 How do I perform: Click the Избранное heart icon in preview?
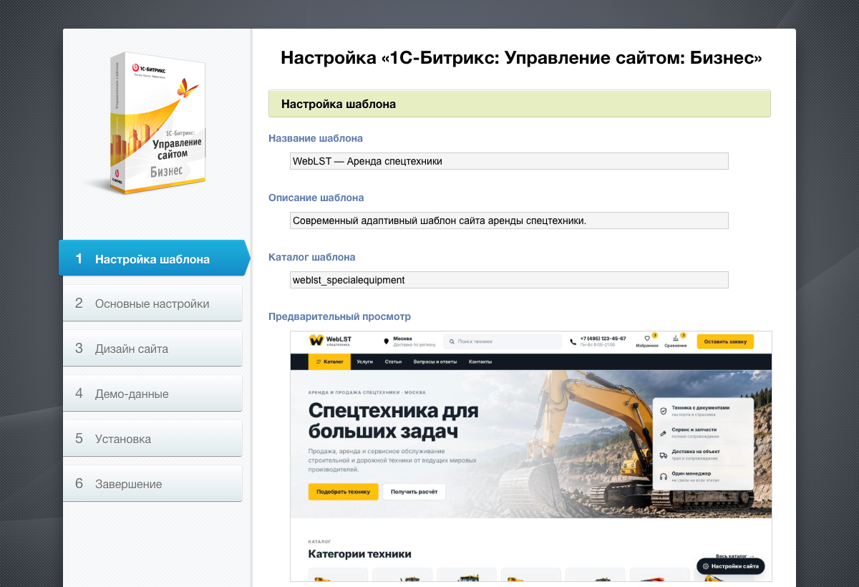pos(647,338)
